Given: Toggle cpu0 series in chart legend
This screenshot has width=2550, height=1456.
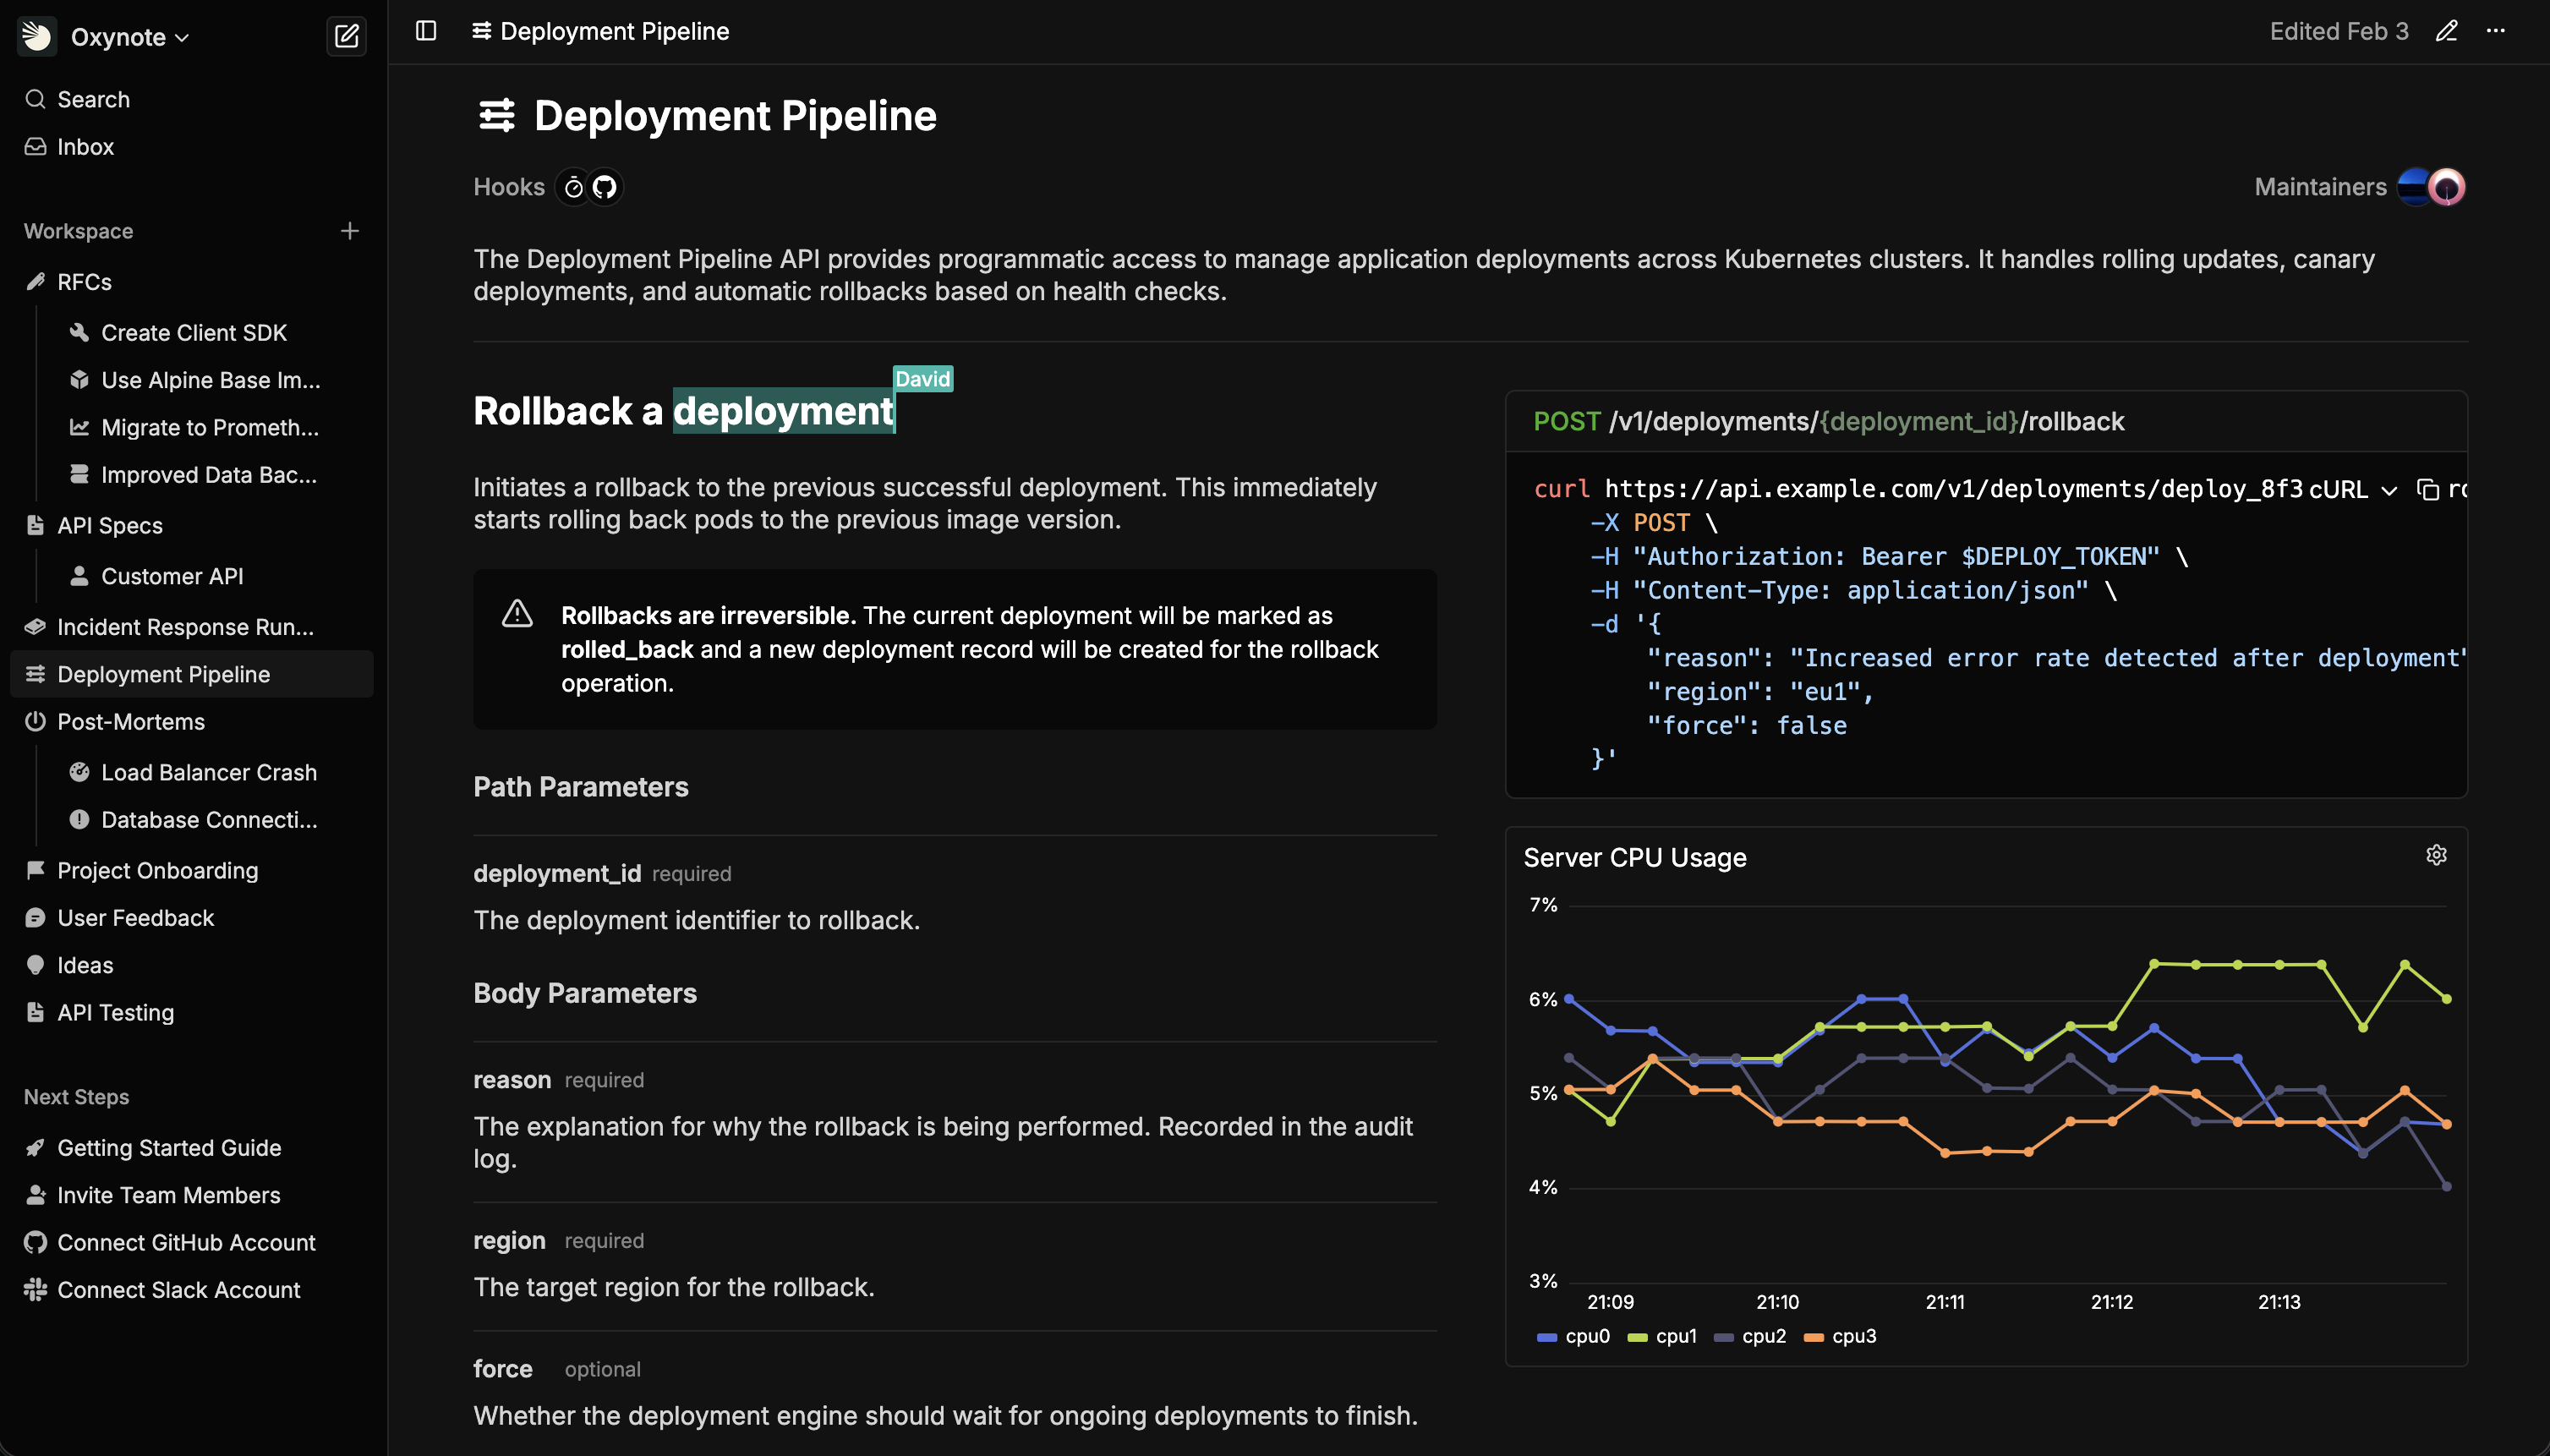Looking at the screenshot, I should tap(1574, 1336).
